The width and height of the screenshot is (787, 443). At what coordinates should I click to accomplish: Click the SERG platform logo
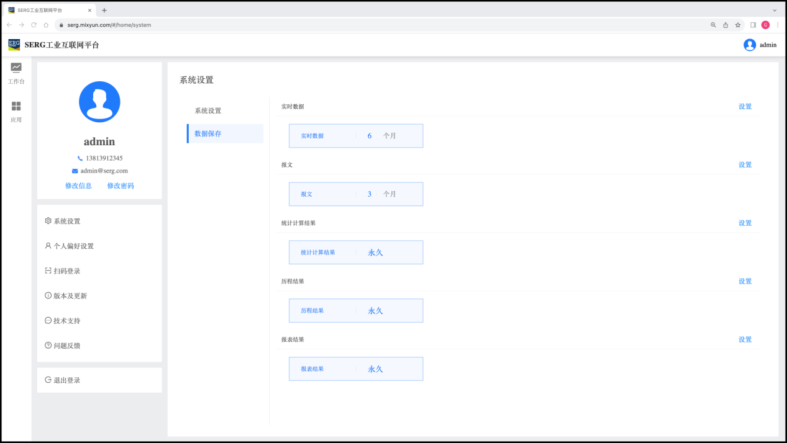pyautogui.click(x=14, y=45)
